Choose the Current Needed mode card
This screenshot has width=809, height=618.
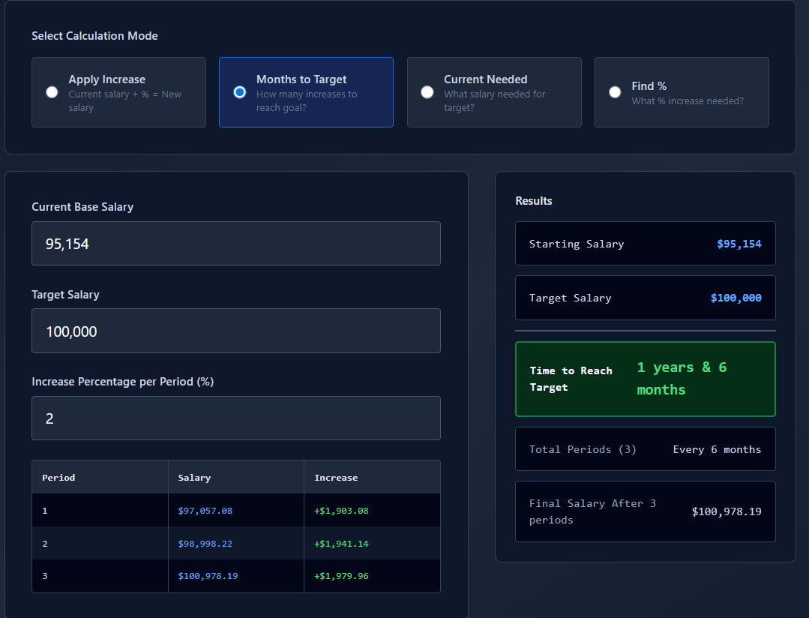point(494,92)
